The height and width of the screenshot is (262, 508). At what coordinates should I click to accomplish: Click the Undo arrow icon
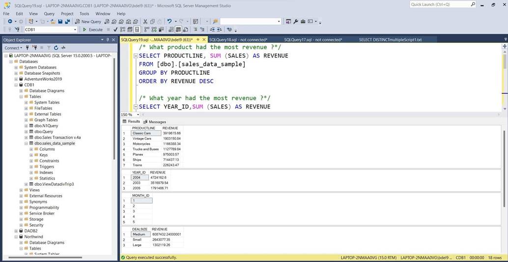(x=169, y=22)
